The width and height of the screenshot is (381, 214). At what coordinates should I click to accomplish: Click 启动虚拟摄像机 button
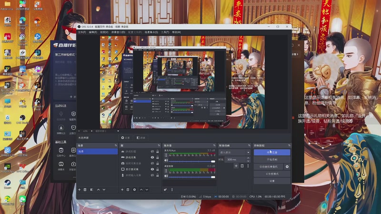(269, 167)
